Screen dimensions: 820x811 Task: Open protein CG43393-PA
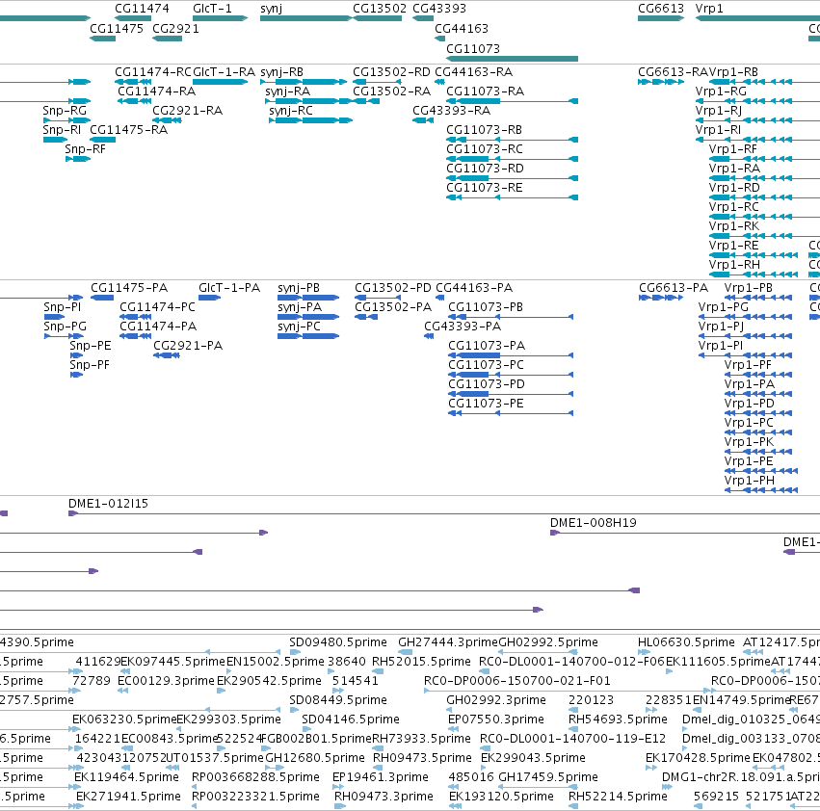[463, 327]
